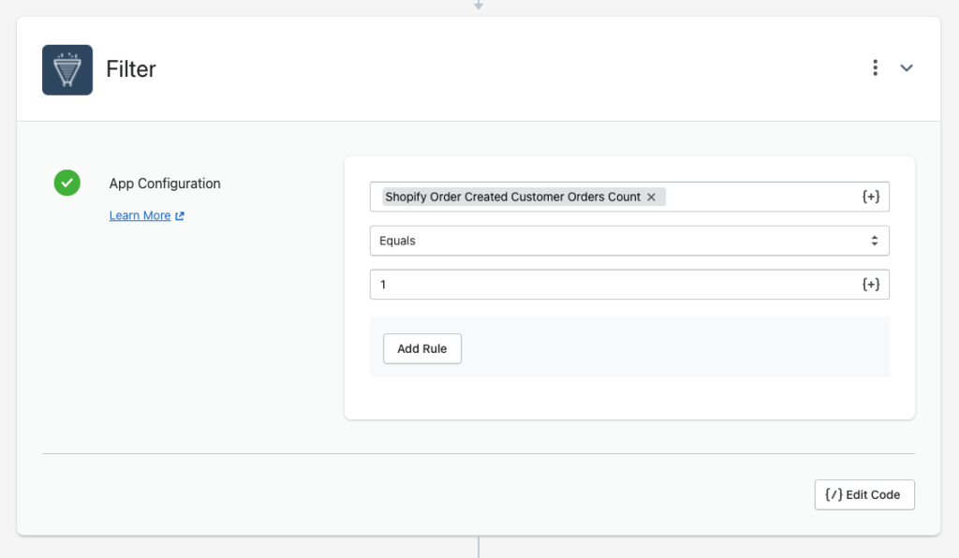The height and width of the screenshot is (558, 959).
Task: Insert a variable in the first field
Action: click(871, 197)
